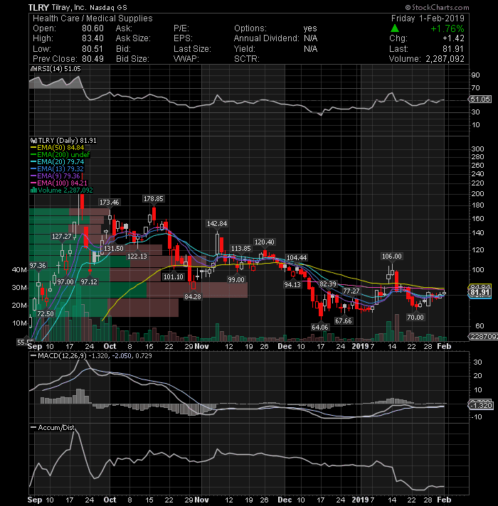Click the 82.39 price annotation
This screenshot has height=506, width=498.
tap(328, 284)
